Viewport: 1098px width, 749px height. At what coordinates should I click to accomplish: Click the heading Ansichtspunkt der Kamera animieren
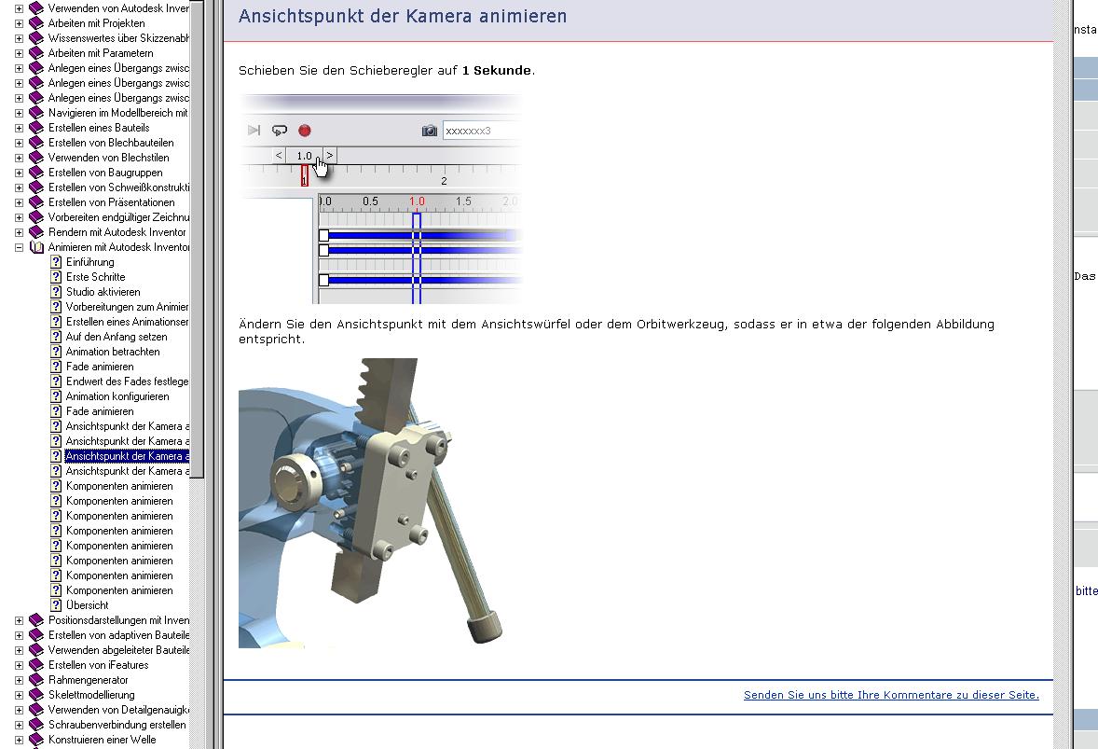[403, 16]
